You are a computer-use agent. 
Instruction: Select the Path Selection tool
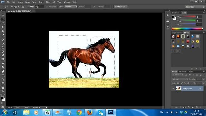[x=3, y=79]
